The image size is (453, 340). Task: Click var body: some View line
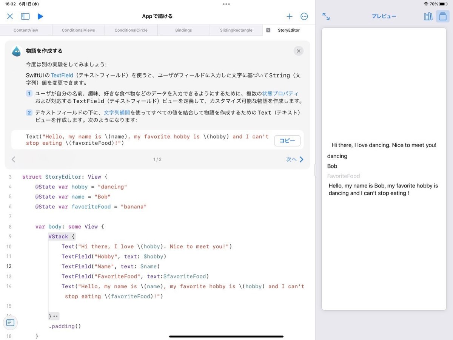[x=69, y=227]
